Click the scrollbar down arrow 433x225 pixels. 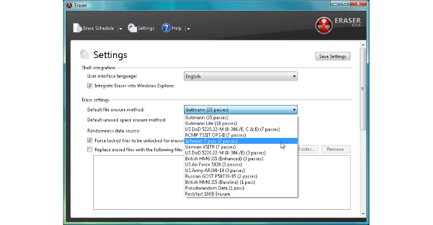coord(363,214)
